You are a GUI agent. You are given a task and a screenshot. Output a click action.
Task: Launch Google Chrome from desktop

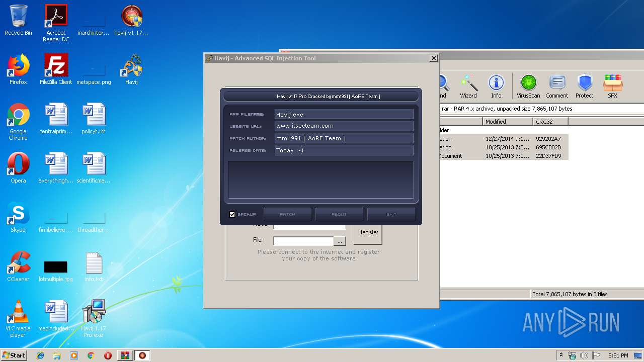point(18,122)
